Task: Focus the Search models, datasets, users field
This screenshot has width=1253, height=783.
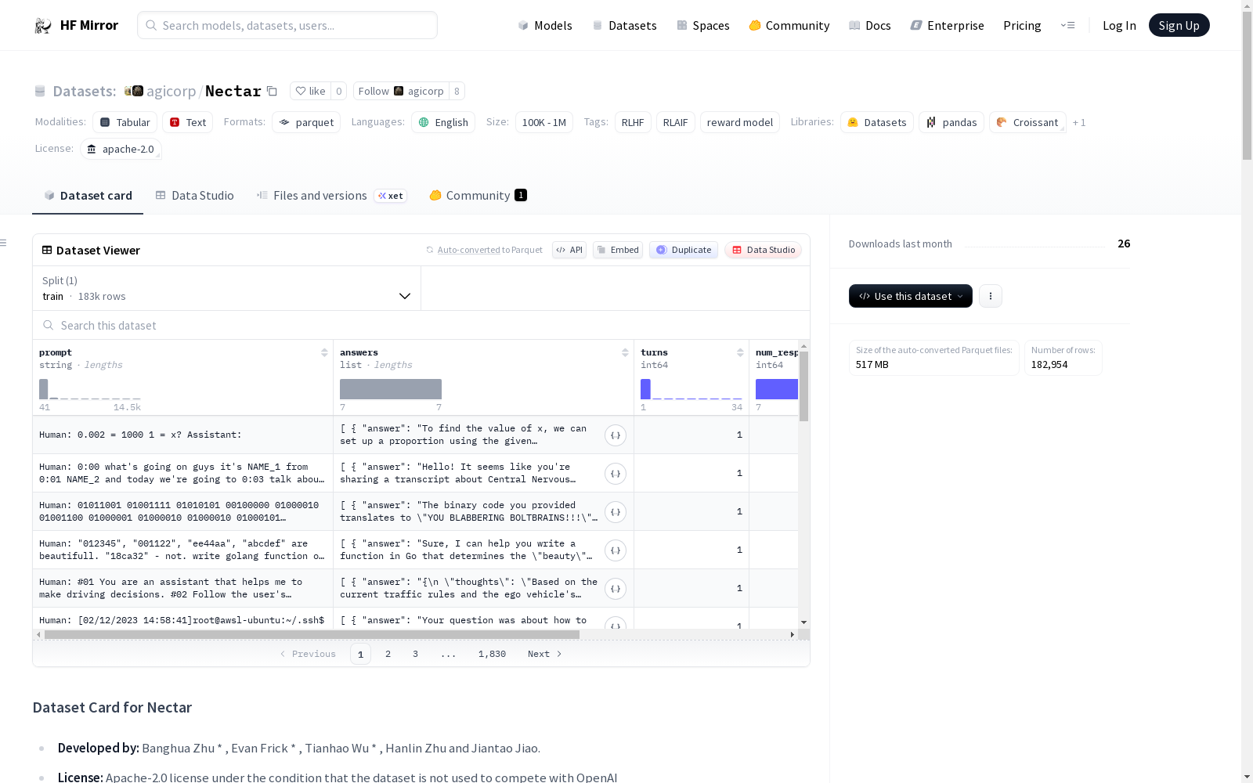Action: 287,25
